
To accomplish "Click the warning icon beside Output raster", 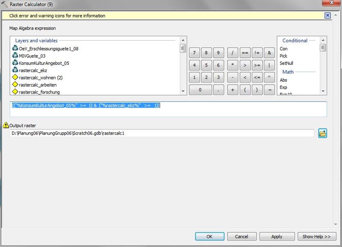I will pyautogui.click(x=6, y=125).
